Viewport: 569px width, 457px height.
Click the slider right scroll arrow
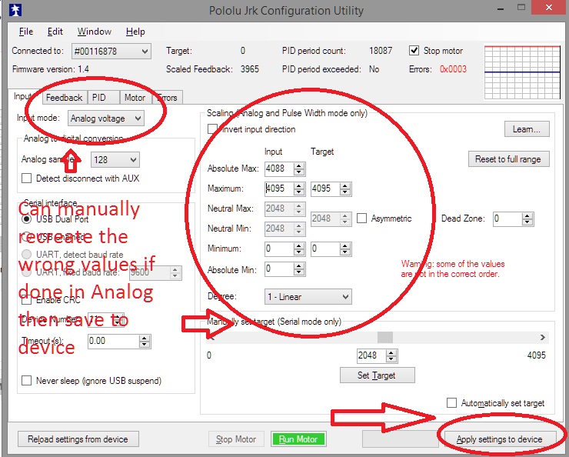[543, 337]
